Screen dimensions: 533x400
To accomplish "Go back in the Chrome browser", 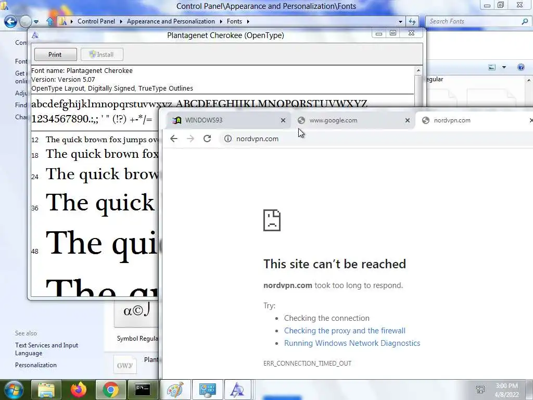I will (174, 139).
